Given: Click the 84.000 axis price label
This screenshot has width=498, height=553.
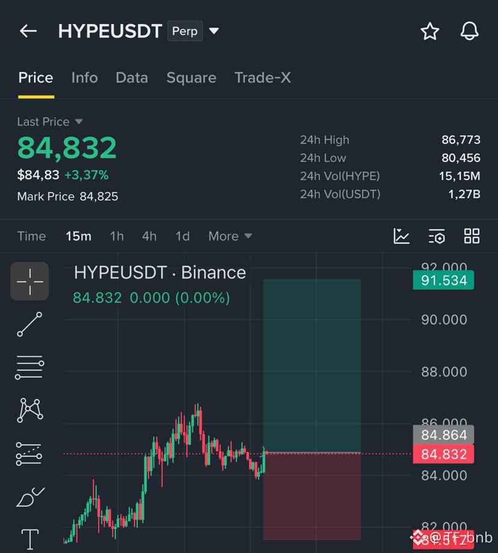Looking at the screenshot, I should [444, 476].
